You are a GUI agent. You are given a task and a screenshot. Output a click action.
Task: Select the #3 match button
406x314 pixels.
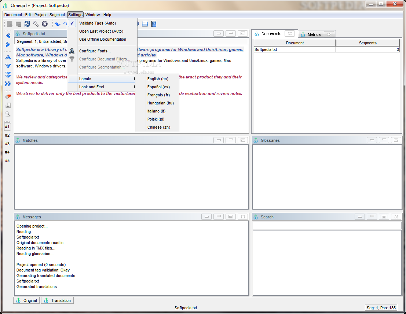pos(7,144)
